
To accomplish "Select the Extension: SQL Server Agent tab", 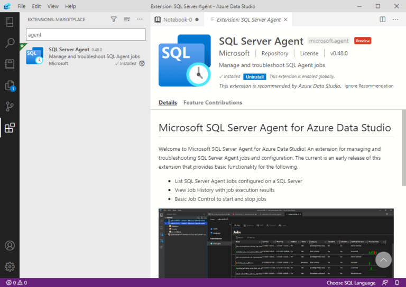I will tap(248, 20).
